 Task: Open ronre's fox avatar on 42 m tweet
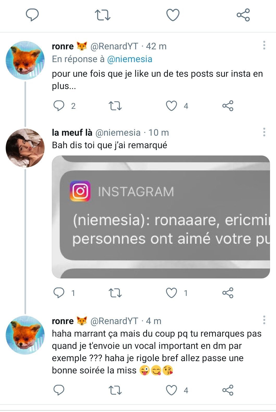[25, 60]
